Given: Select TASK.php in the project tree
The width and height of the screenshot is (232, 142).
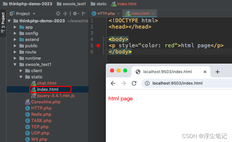Looking at the screenshot, I should tap(38, 121).
